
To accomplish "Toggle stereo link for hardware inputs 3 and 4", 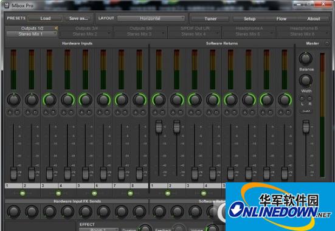I will click(x=58, y=193).
